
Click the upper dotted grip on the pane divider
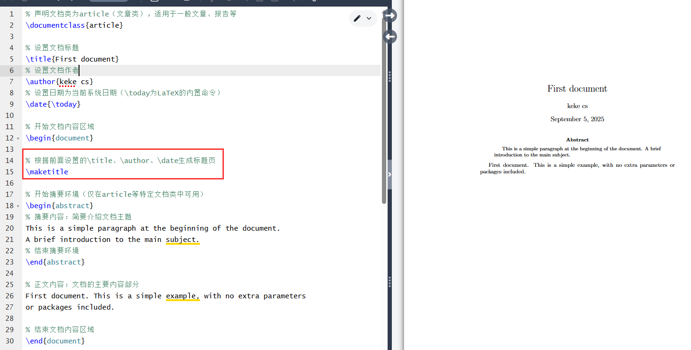pos(389,76)
